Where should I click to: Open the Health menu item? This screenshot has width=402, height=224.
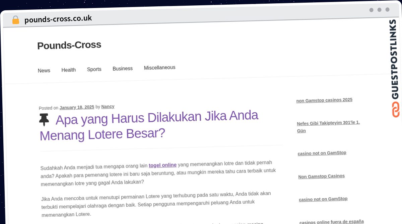pos(69,70)
